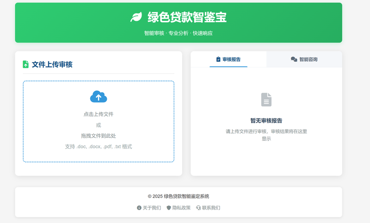Click the blue cloud upload icon
This screenshot has width=370, height=223.
(x=99, y=97)
